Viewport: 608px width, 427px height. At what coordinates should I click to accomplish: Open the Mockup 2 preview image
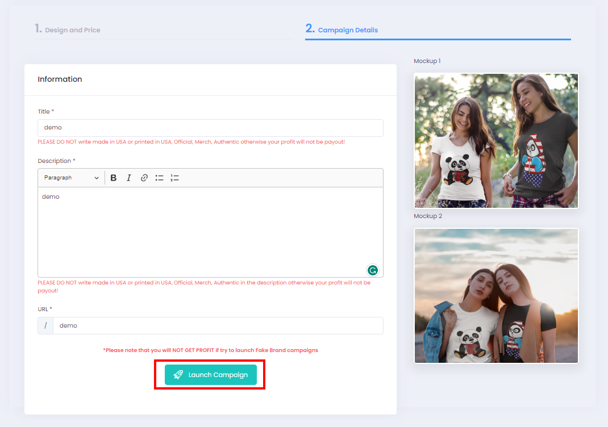(x=496, y=296)
